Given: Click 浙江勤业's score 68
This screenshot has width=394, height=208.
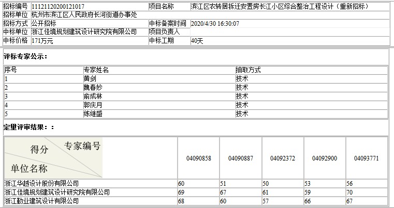Looking at the screenshot, I should click(181, 201).
